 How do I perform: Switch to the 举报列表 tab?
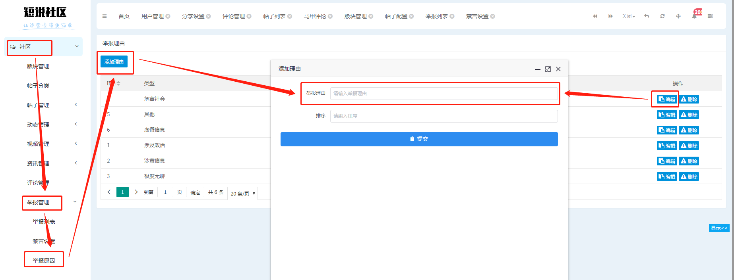click(436, 16)
